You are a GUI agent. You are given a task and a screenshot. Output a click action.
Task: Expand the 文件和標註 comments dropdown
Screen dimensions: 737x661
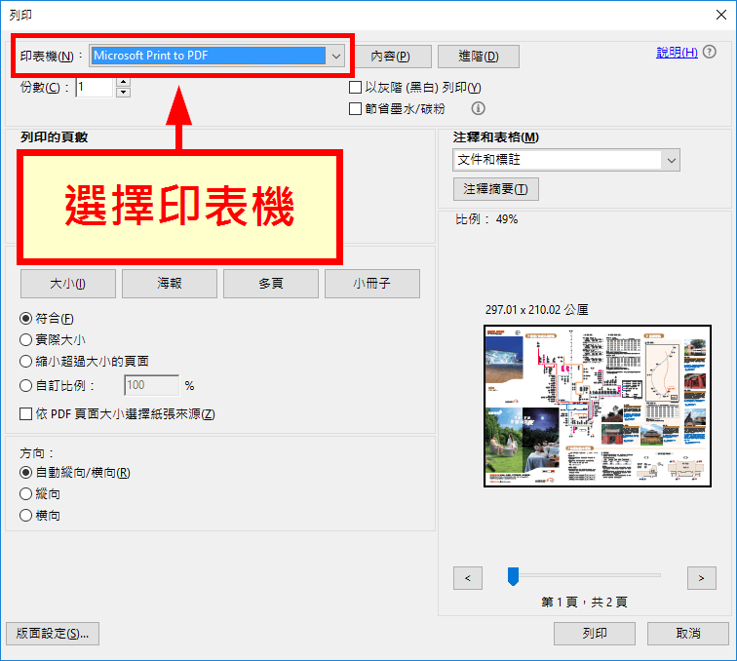pos(566,160)
